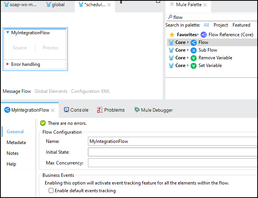This screenshot has width=258, height=198.
Task: Click the Favorites star icon
Action: click(172, 35)
